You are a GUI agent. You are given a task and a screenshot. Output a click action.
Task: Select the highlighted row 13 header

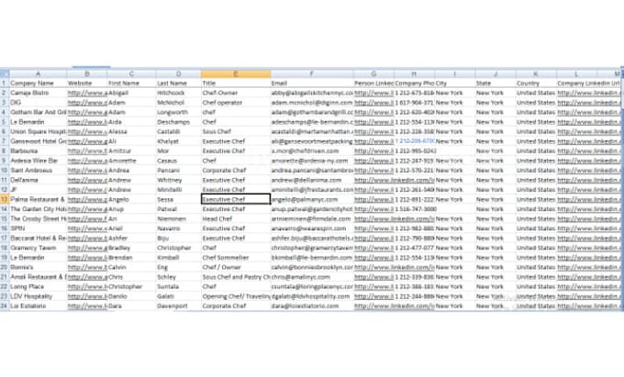click(5, 199)
